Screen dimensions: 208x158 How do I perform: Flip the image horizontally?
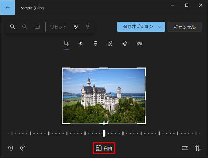185,148
